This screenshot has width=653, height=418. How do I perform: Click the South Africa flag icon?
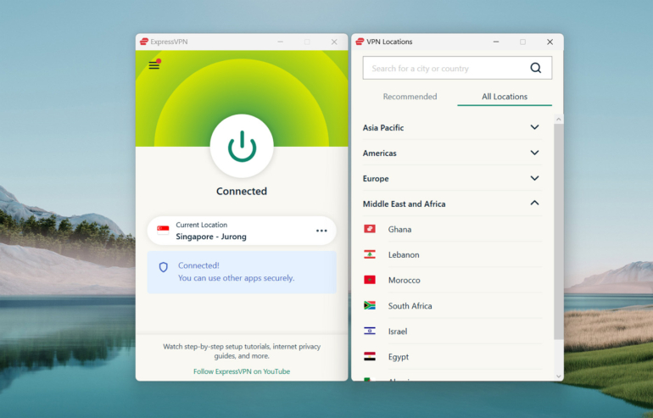370,305
